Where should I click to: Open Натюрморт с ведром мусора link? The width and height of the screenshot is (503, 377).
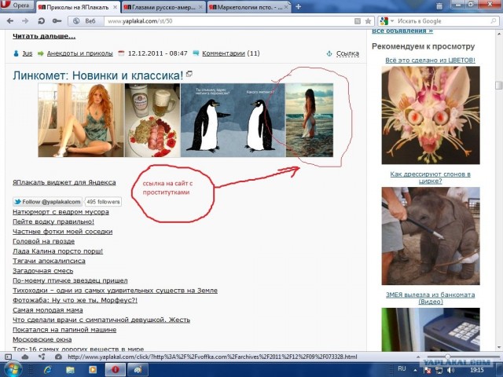click(61, 212)
